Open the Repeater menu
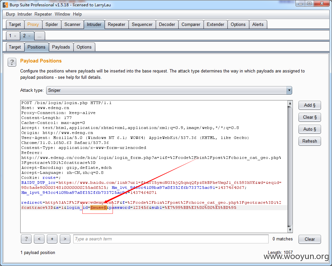Screen dimensions: 332x266 click(43, 14)
